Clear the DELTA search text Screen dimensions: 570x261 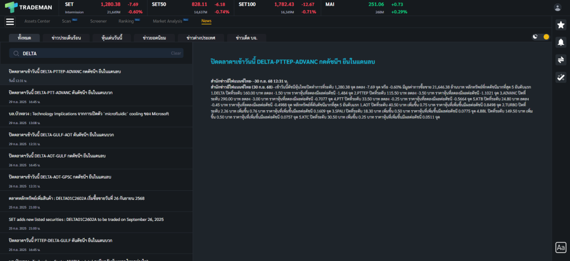tap(176, 53)
